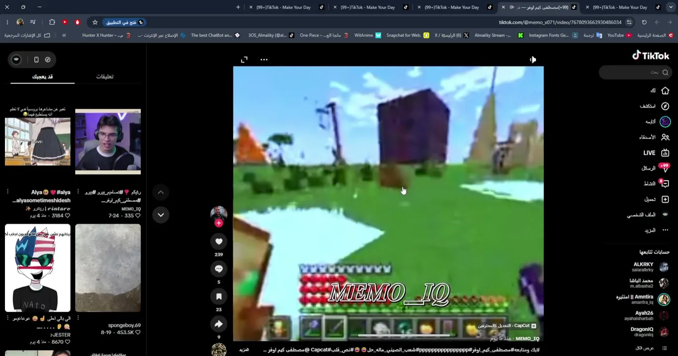This screenshot has height=356, width=678.
Task: Show hidden bookmarks via double chevron
Action: (64, 35)
